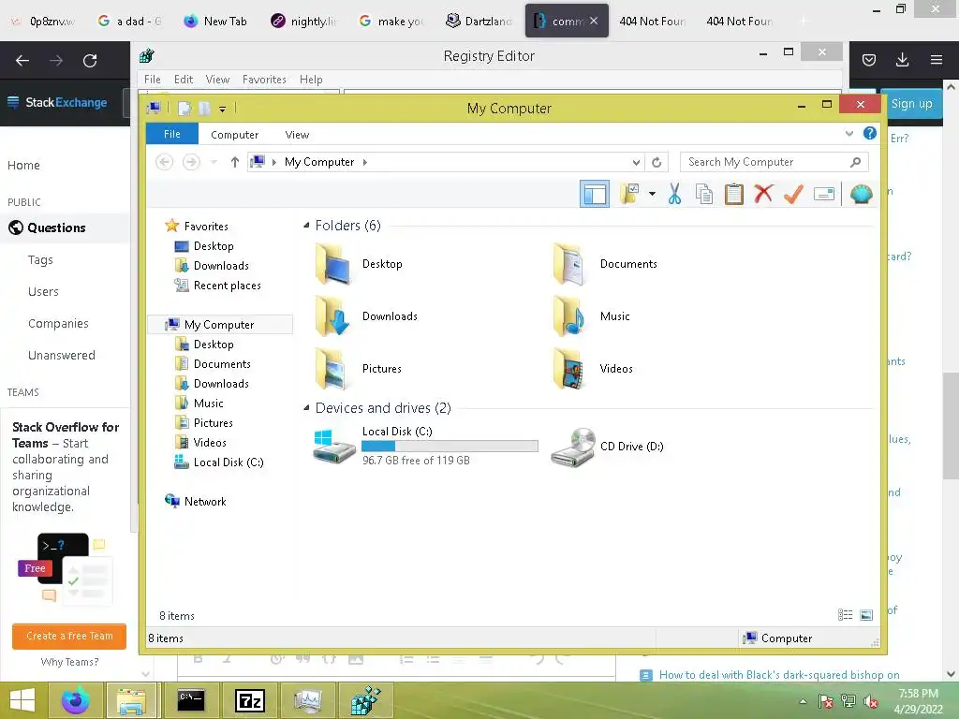
Task: Select Network in navigation pane
Action: click(196, 502)
